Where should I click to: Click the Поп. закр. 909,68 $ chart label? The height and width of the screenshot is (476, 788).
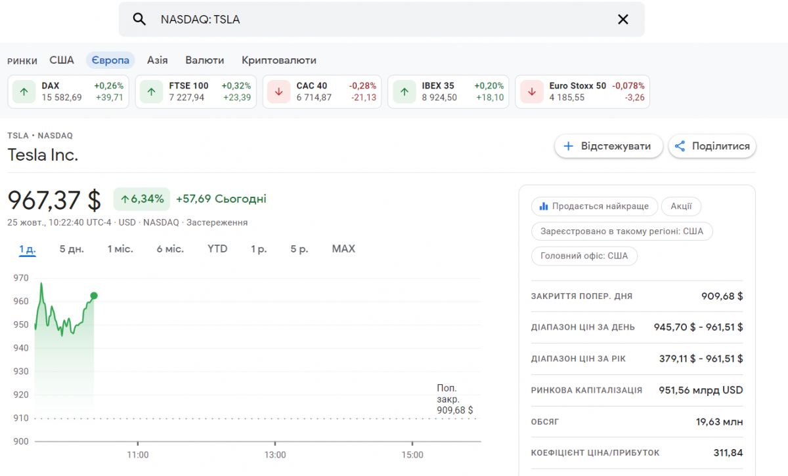pyautogui.click(x=454, y=399)
